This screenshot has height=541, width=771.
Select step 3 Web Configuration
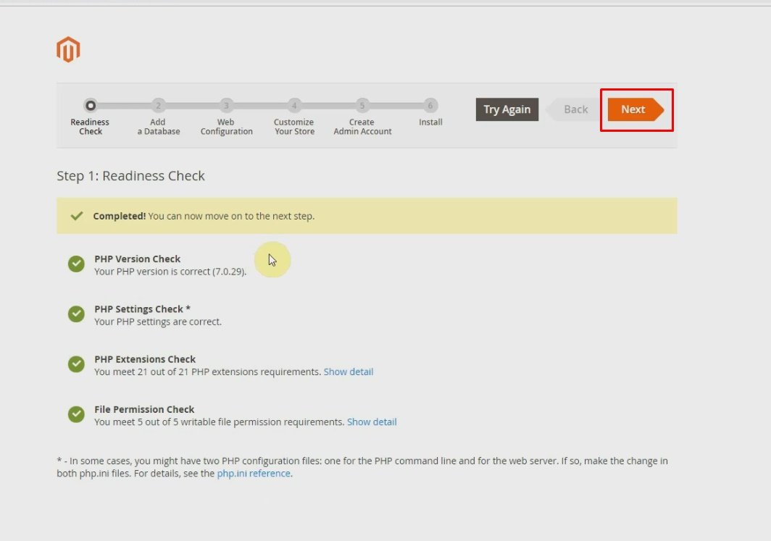(226, 105)
